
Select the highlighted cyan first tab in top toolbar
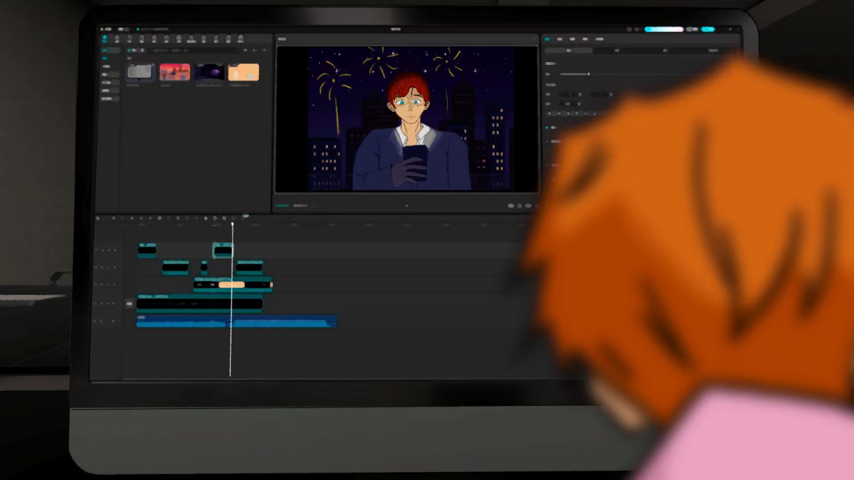[105, 39]
